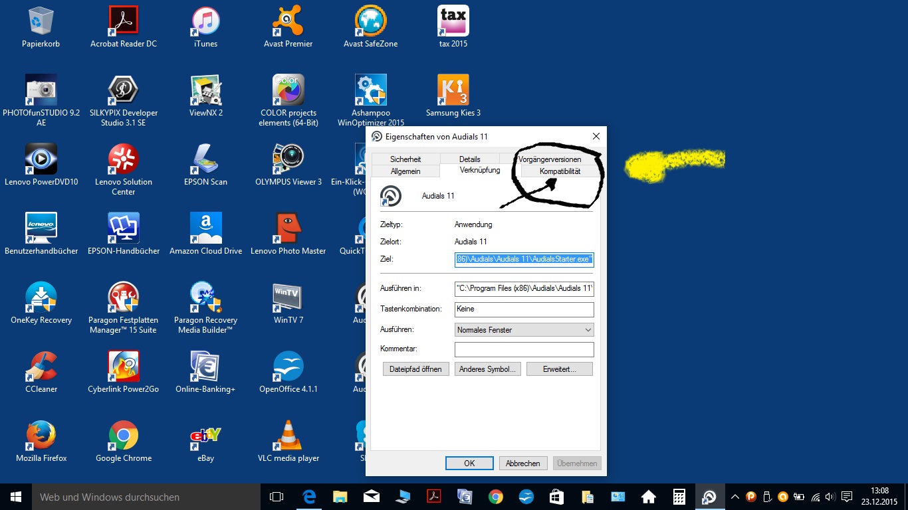Click the Web und Windows durchsuchen box
The width and height of the screenshot is (908, 510).
tap(146, 497)
